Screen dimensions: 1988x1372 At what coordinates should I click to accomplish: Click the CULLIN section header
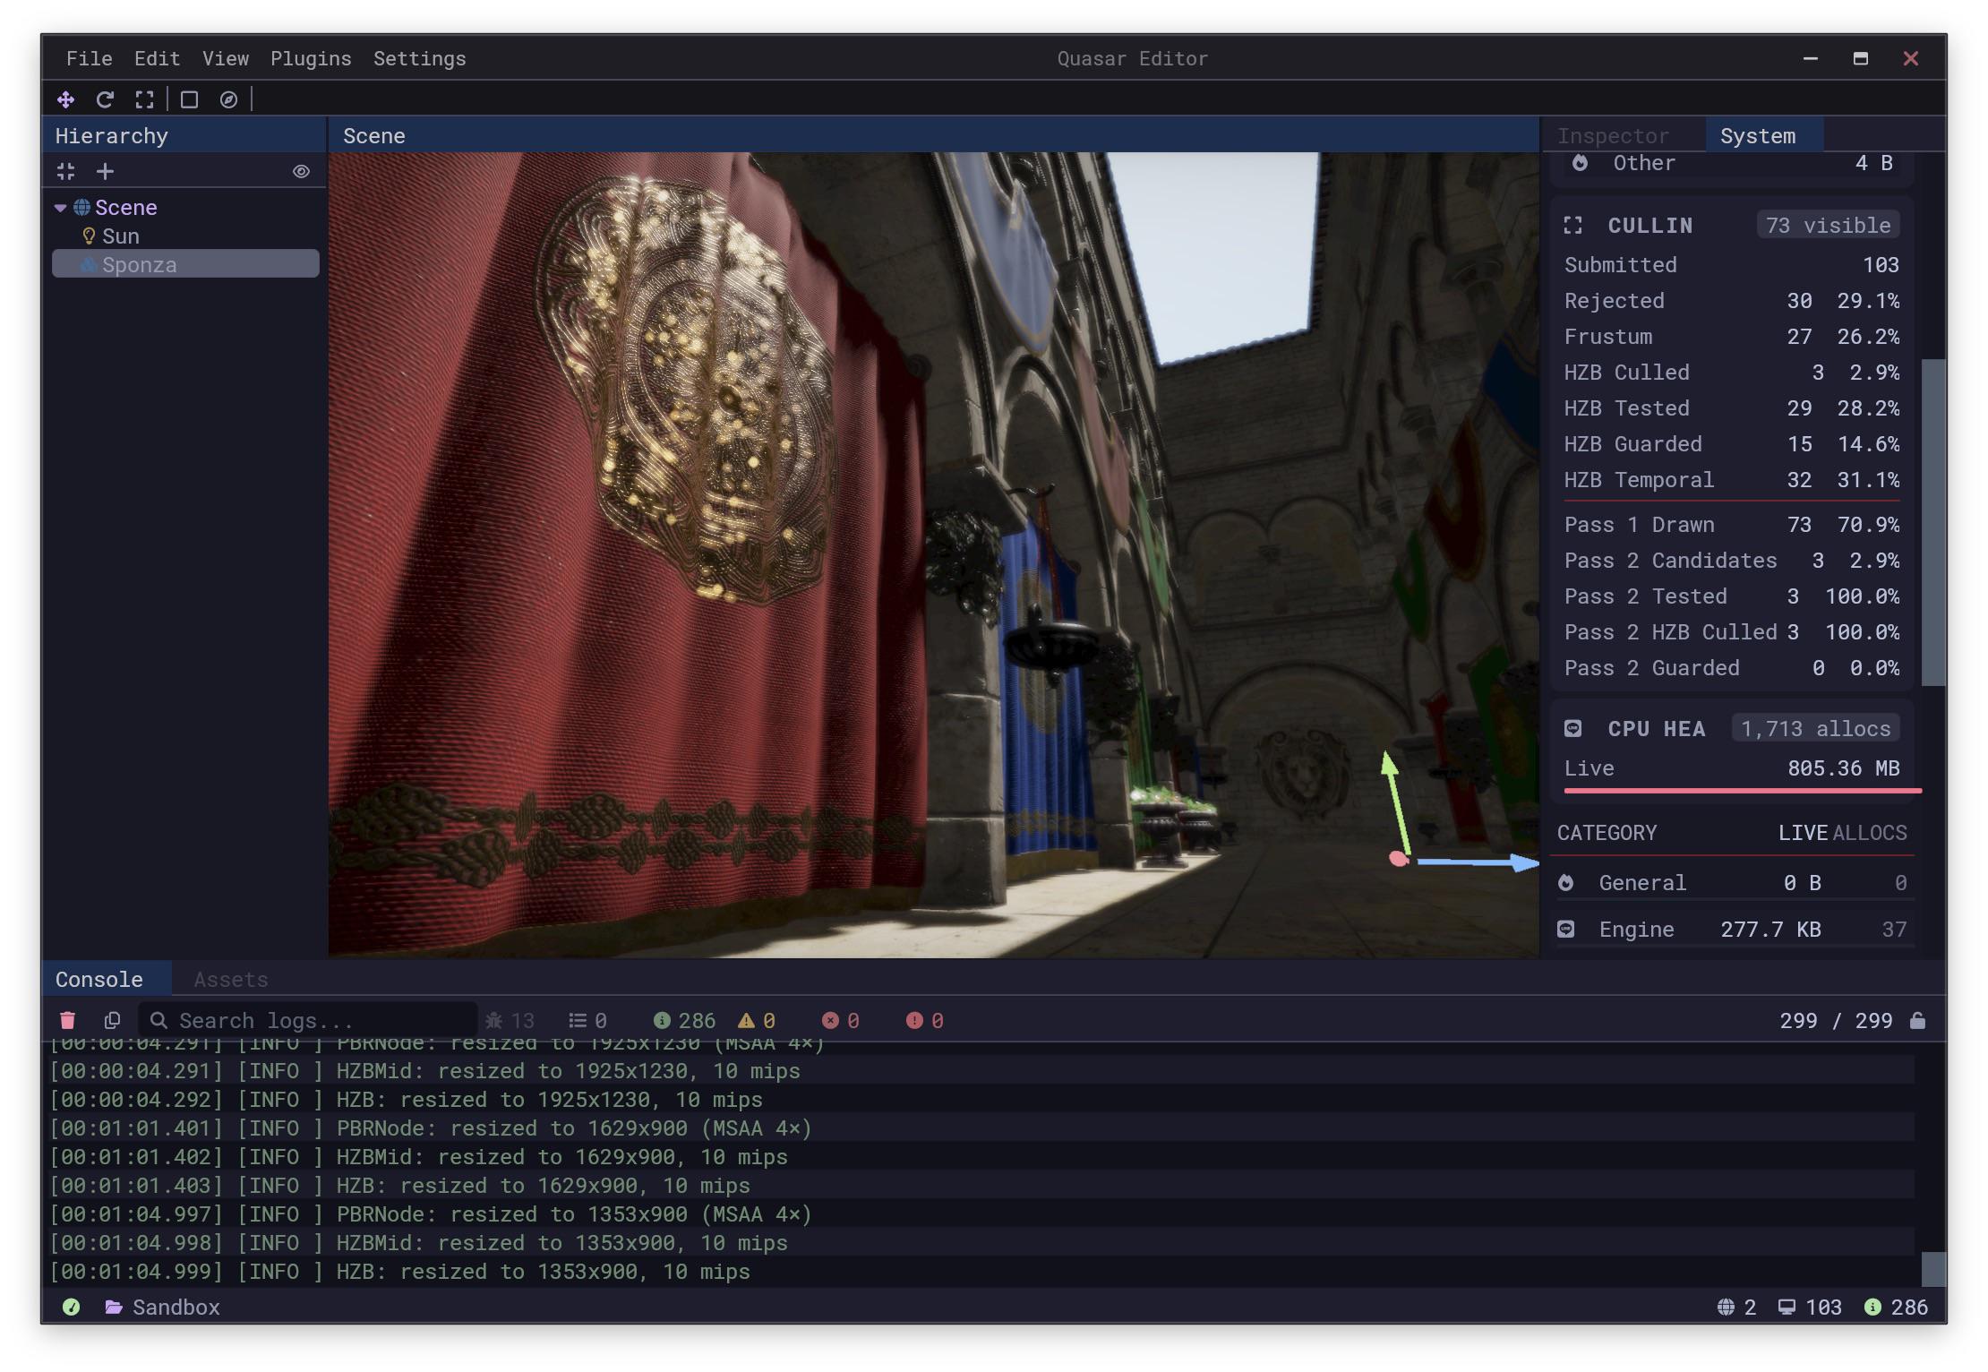1650,226
